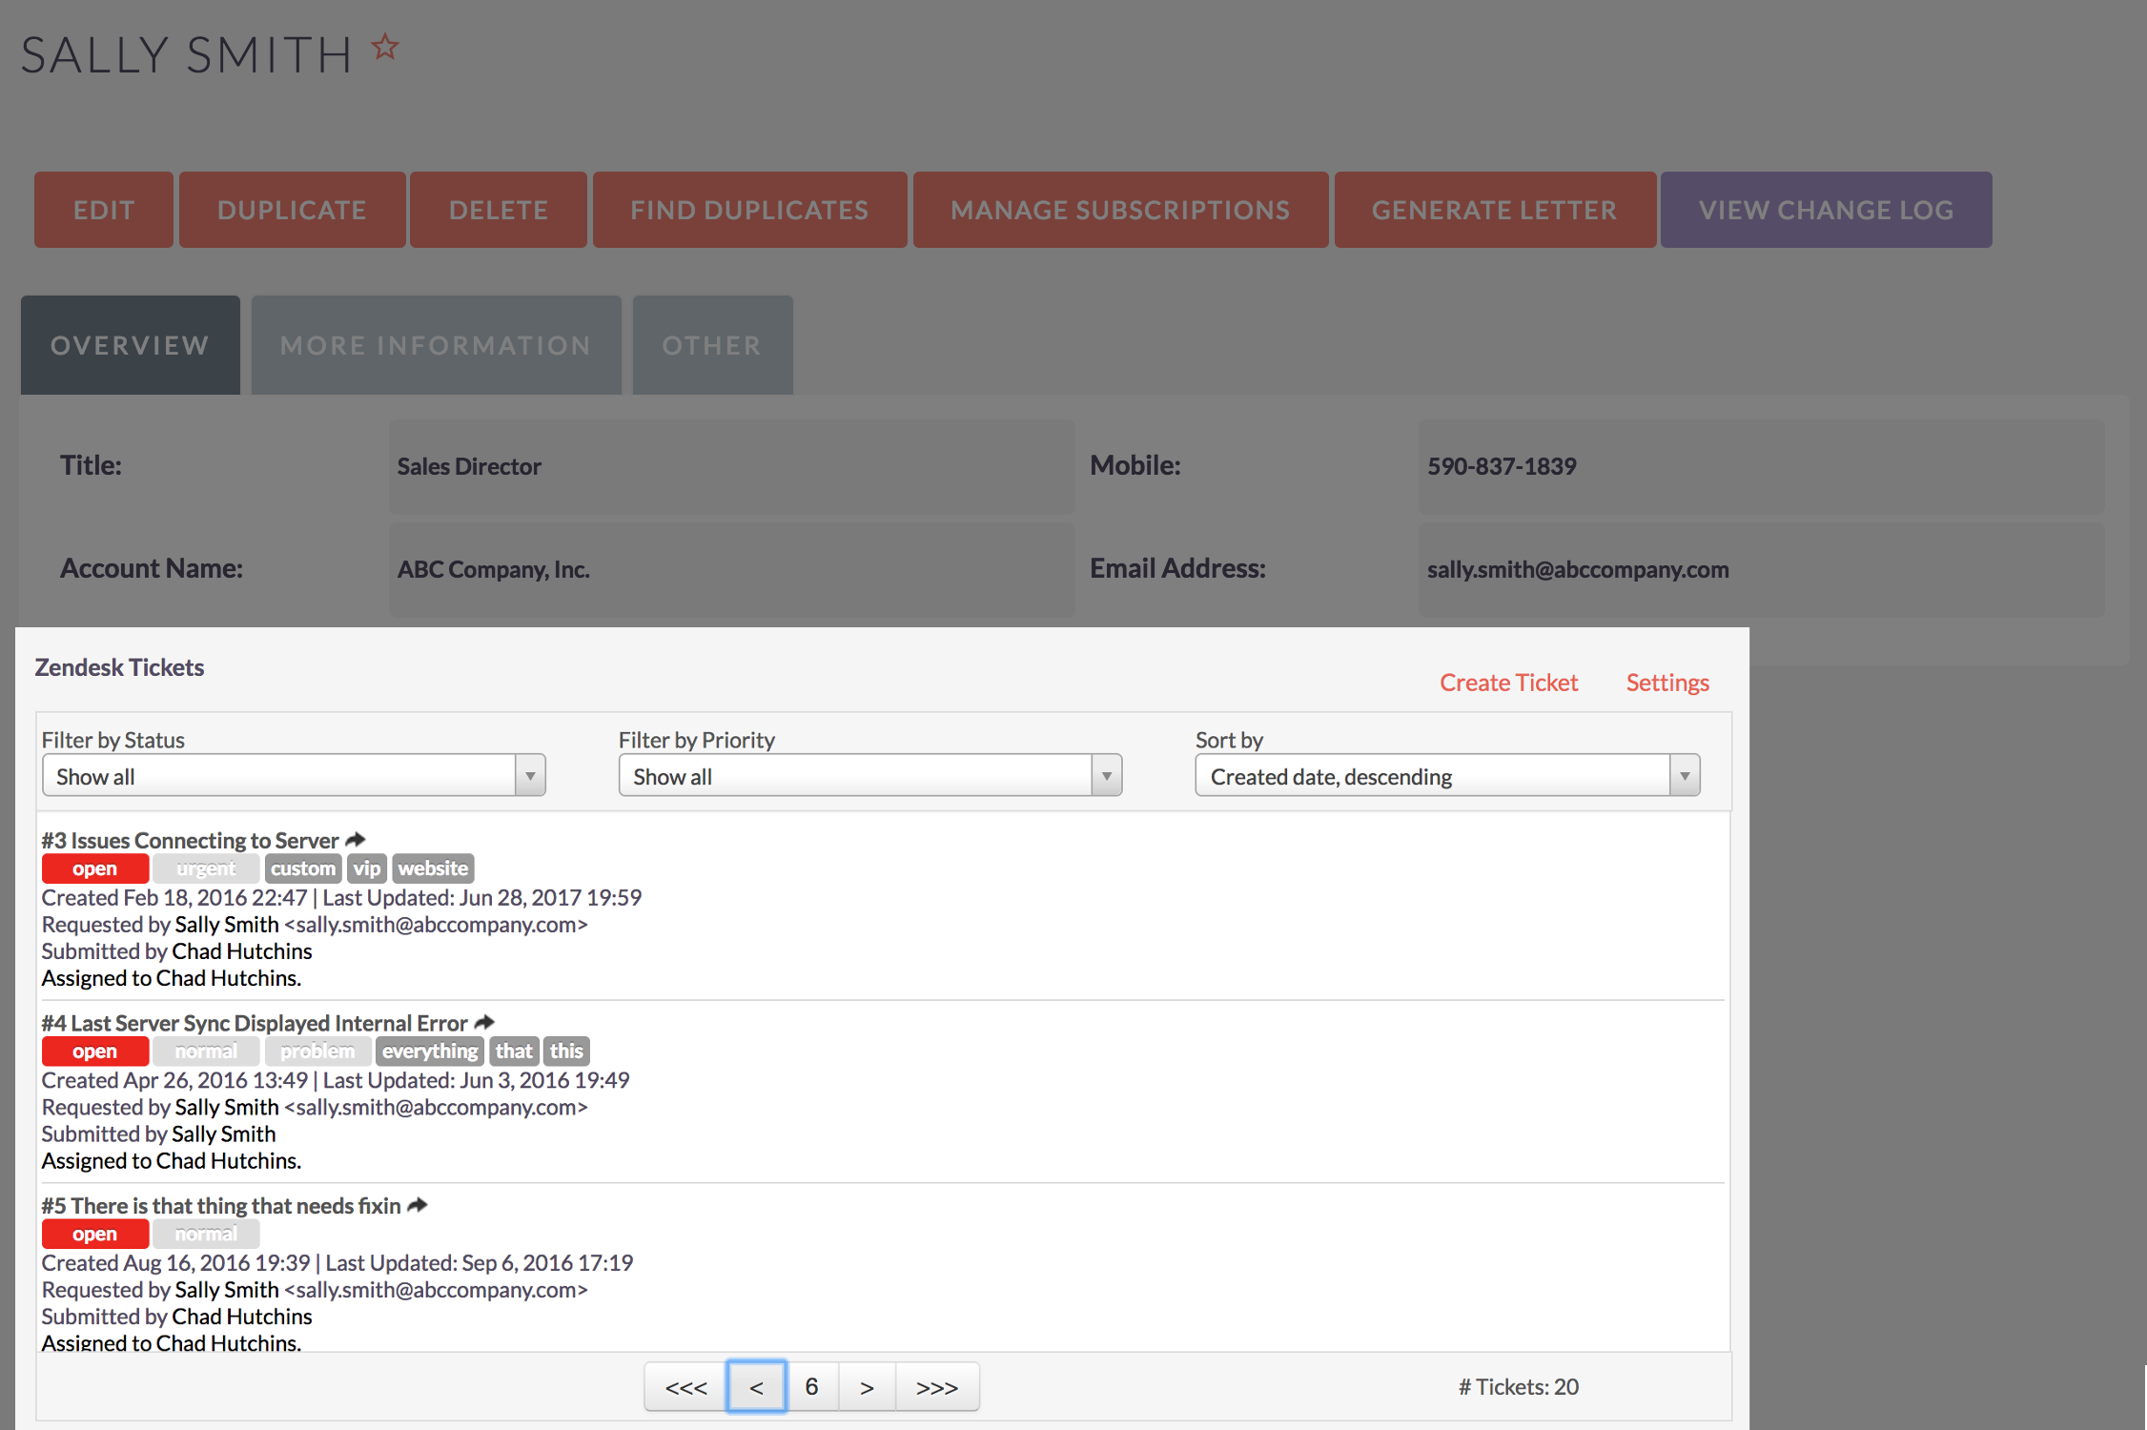Viewport: 2147px width, 1430px height.
Task: Toggle the Find Duplicates function
Action: (747, 209)
